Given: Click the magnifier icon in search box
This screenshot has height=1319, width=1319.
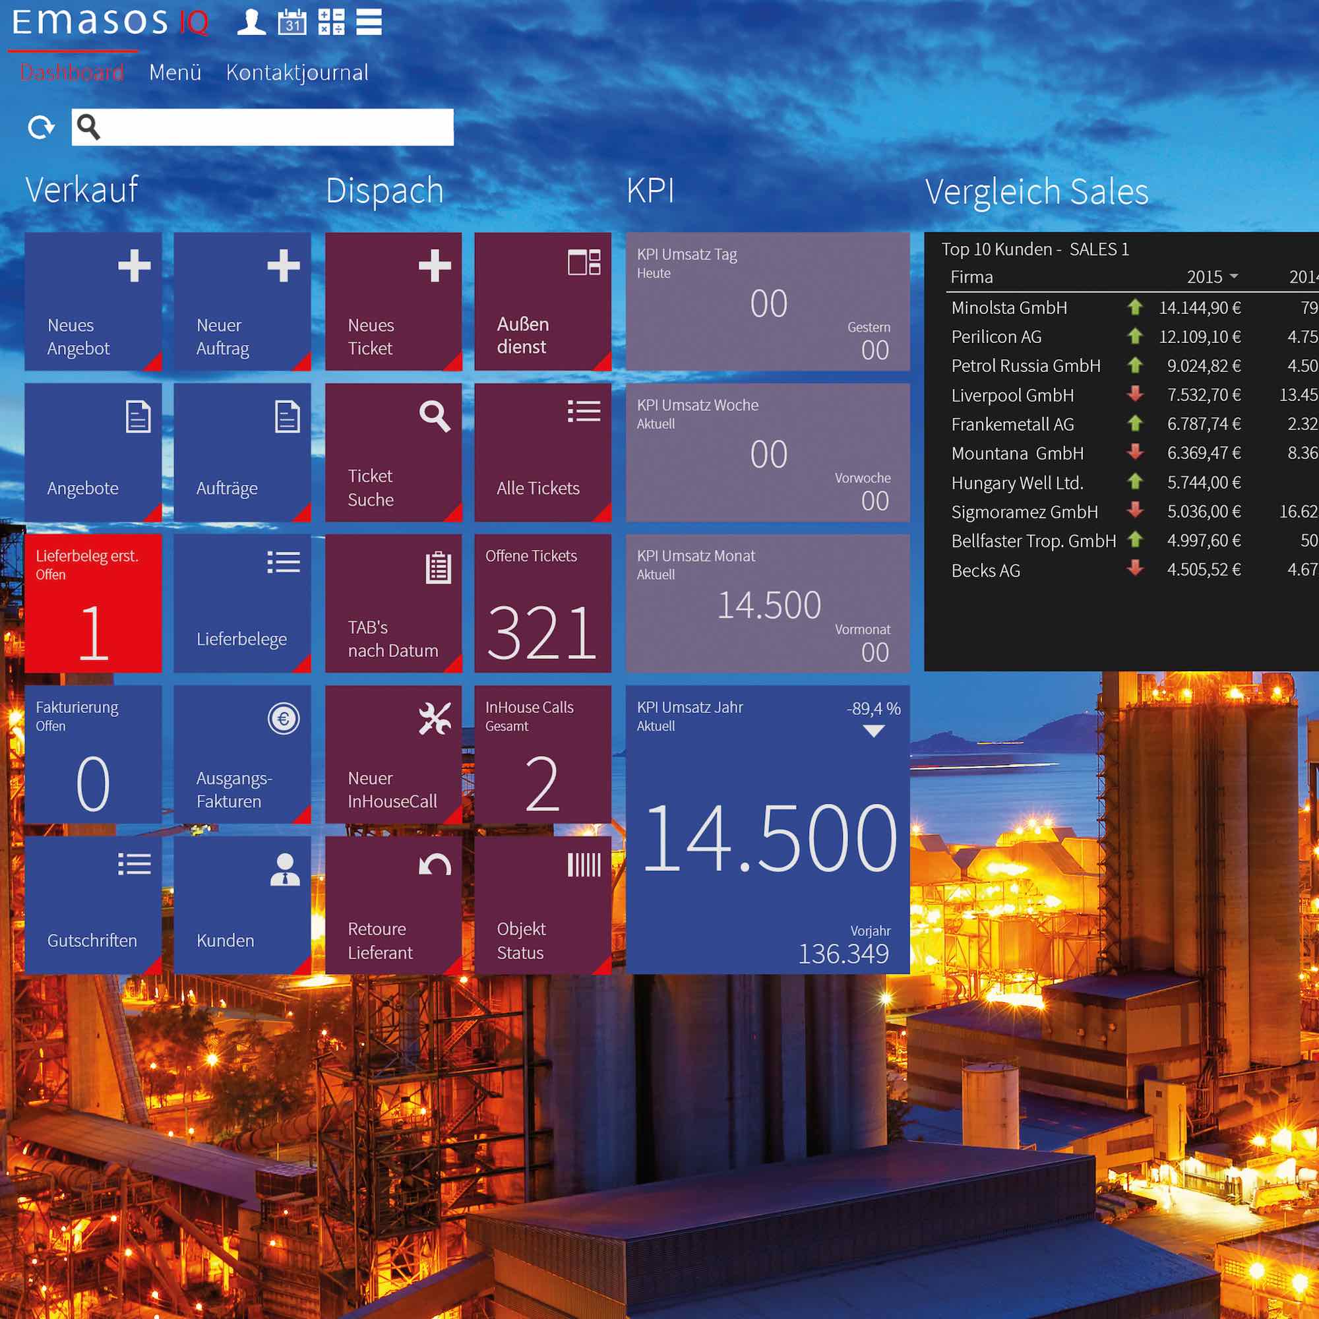Looking at the screenshot, I should pos(89,127).
